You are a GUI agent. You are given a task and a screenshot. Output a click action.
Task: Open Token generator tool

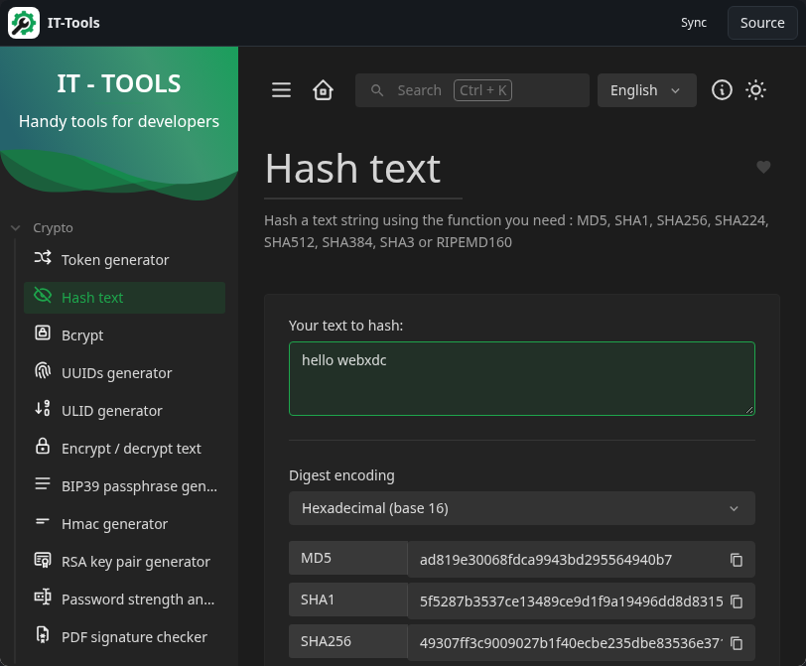[124, 260]
